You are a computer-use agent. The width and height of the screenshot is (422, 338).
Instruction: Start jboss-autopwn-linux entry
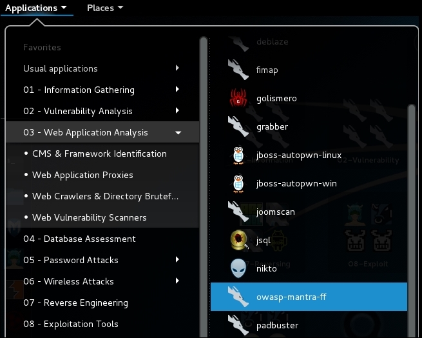pyautogui.click(x=309, y=155)
